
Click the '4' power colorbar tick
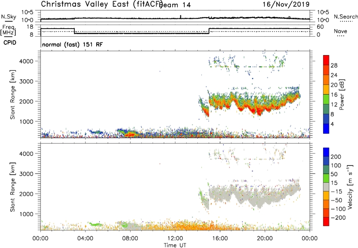(x=332, y=124)
